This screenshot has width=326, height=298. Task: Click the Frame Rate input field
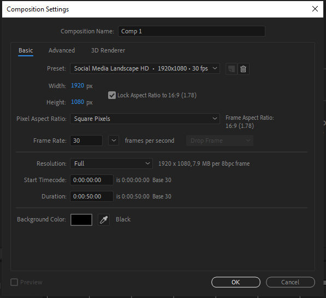(86, 141)
